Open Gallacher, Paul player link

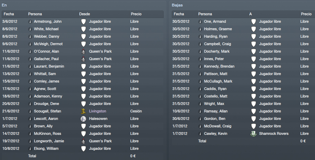point(46,59)
